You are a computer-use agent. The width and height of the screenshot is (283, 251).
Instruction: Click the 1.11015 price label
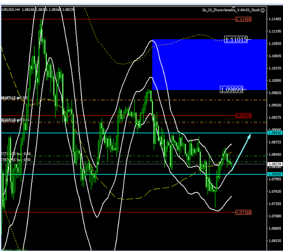[236, 40]
